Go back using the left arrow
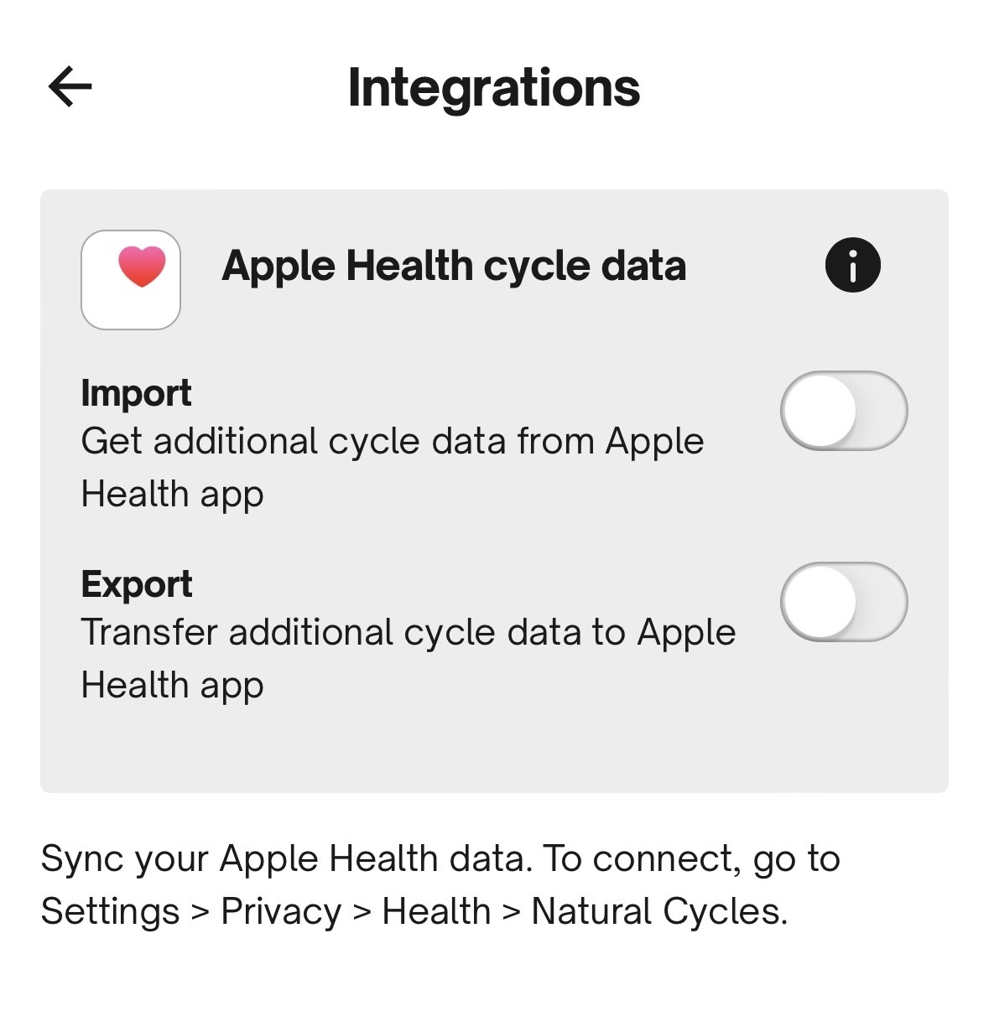Viewport: 989px width, 1011px height. pyautogui.click(x=70, y=86)
